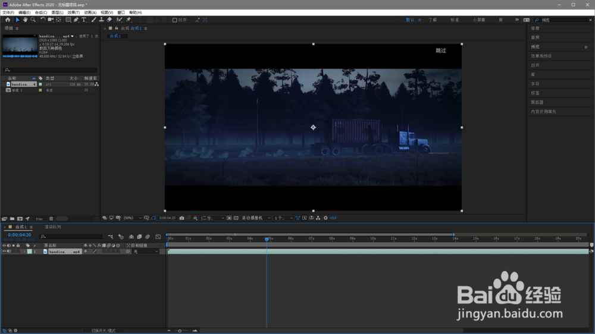Open the (50%) magnification dropdown
Image resolution: width=595 pixels, height=334 pixels.
click(132, 218)
